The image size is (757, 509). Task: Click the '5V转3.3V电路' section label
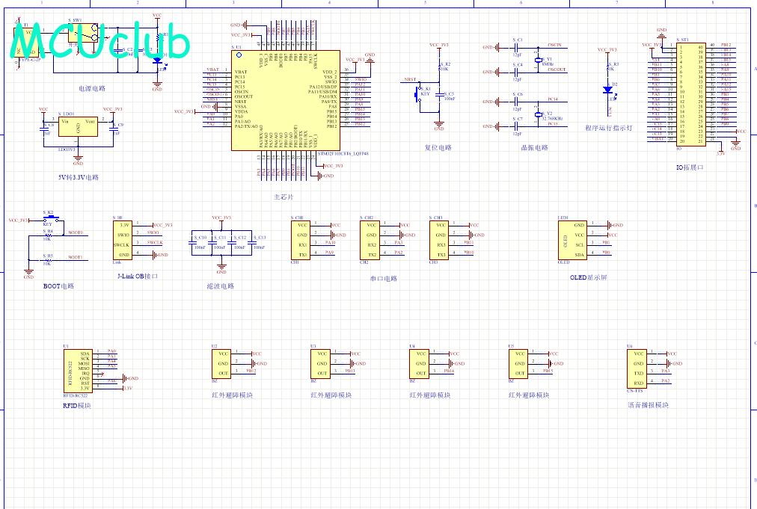[x=79, y=177]
